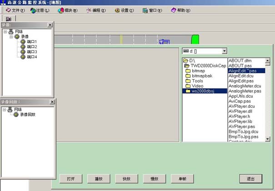Collapse the 录像 subtree node
Screen dimensions: 275x191
click(x=11, y=37)
